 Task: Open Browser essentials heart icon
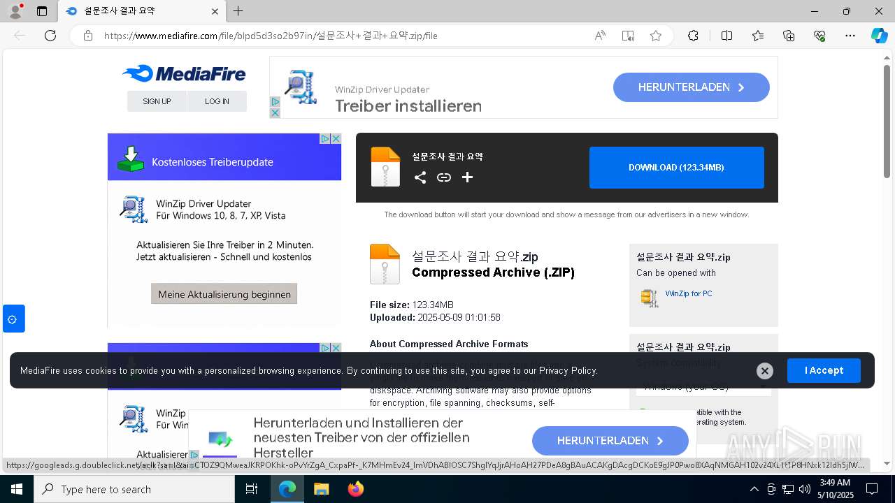click(819, 36)
